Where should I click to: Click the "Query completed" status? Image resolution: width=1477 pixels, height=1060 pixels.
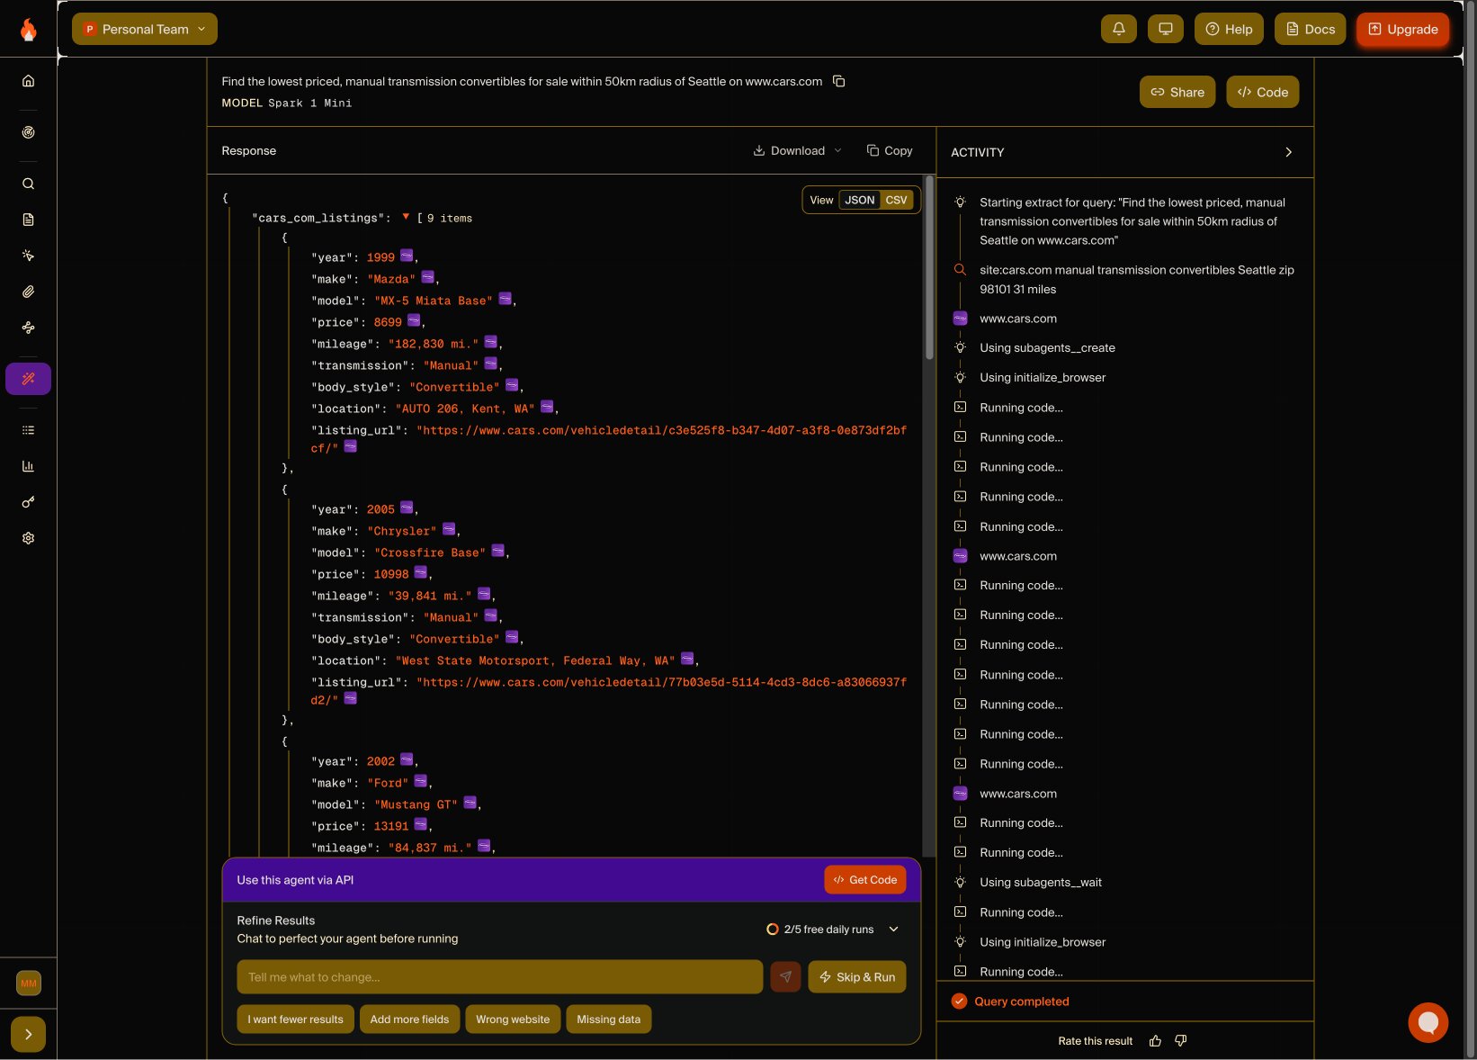(1022, 1002)
